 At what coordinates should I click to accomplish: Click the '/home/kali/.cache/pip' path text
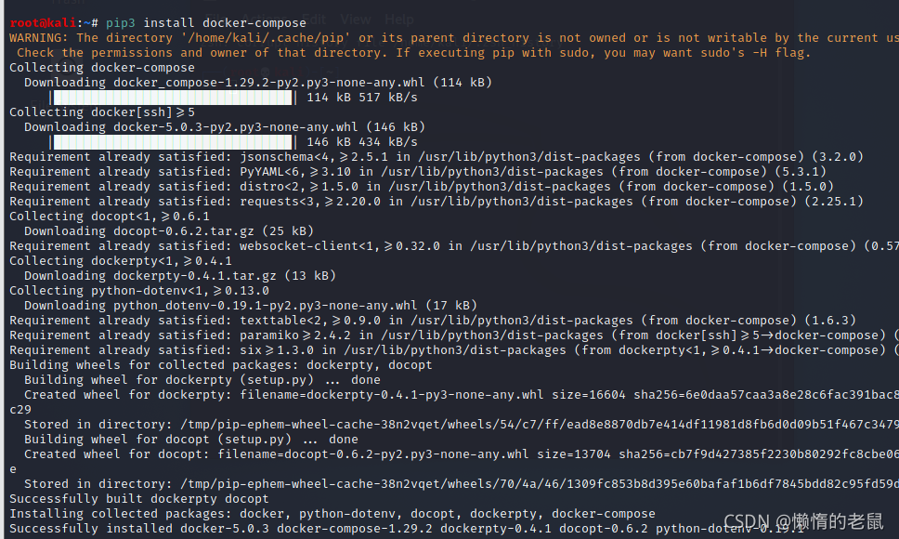pyautogui.click(x=266, y=38)
